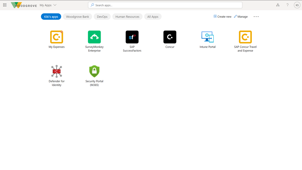Open the Intune Portal icon

pos(207,37)
